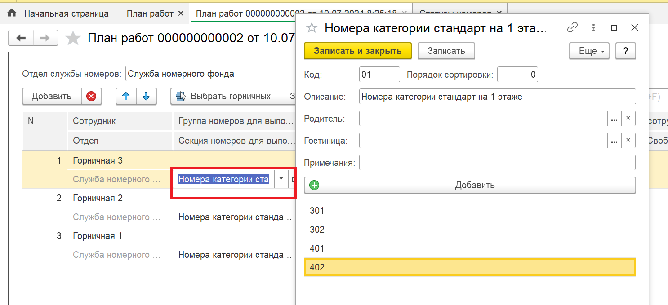The image size is (668, 305).
Task: Delete row with the red cross icon
Action: 91,96
